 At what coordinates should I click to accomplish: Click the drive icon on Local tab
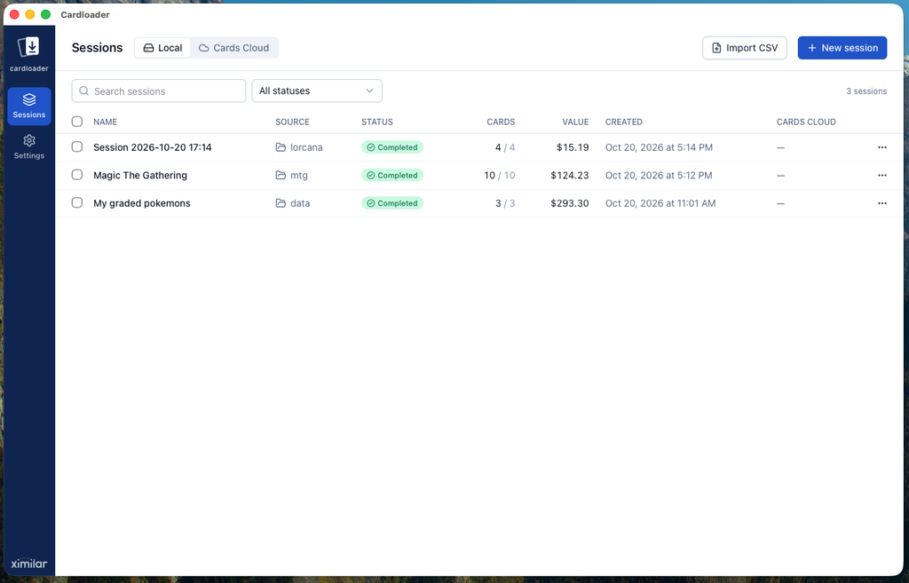click(148, 48)
